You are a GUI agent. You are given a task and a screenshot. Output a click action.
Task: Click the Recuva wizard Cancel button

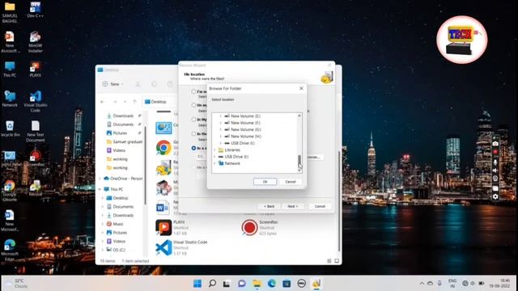click(x=320, y=206)
